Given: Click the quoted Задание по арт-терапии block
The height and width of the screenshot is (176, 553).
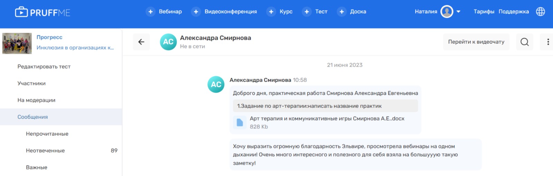Looking at the screenshot, I should [325, 106].
